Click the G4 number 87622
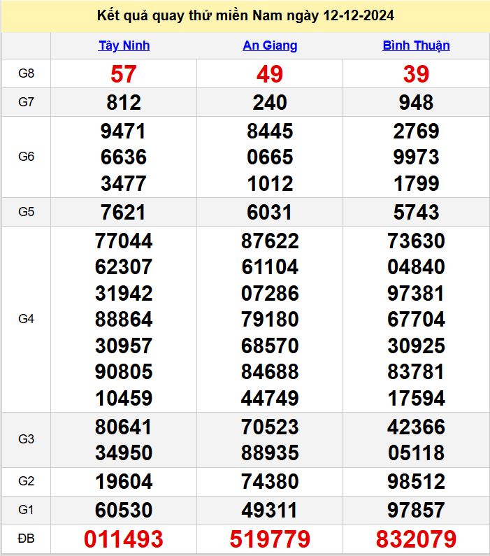This screenshot has height=556, width=490. (x=270, y=241)
